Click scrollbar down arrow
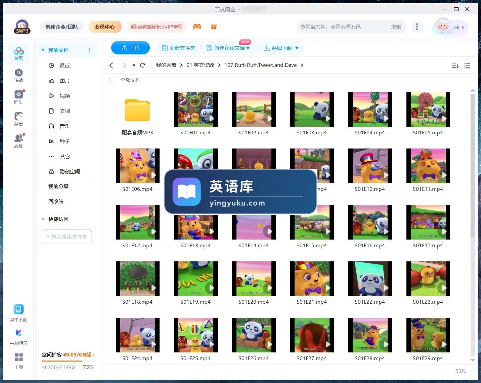481x383 pixels. [473, 360]
